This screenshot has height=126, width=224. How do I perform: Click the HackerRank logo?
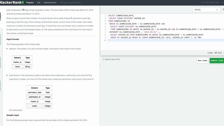pos(12,2)
